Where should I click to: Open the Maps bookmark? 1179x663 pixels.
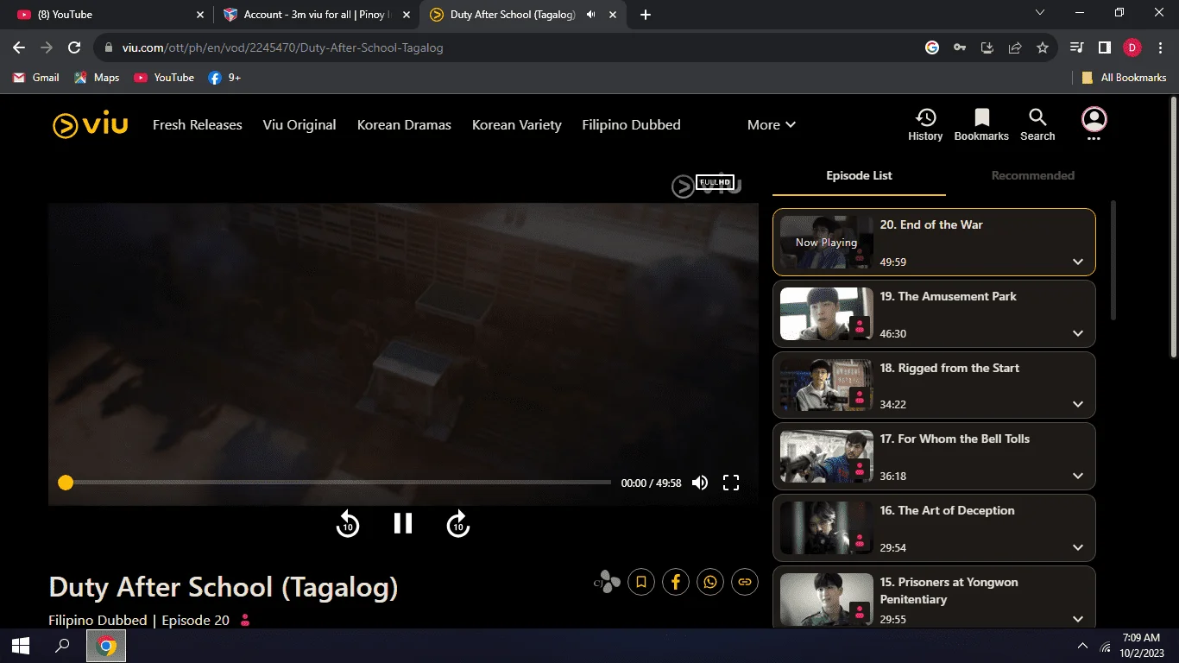point(97,78)
